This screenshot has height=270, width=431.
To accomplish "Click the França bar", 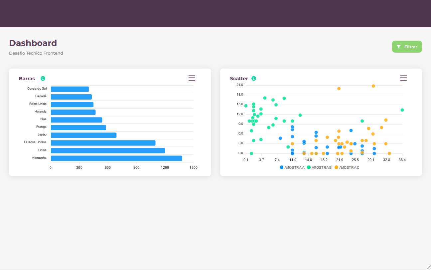I will coord(78,128).
